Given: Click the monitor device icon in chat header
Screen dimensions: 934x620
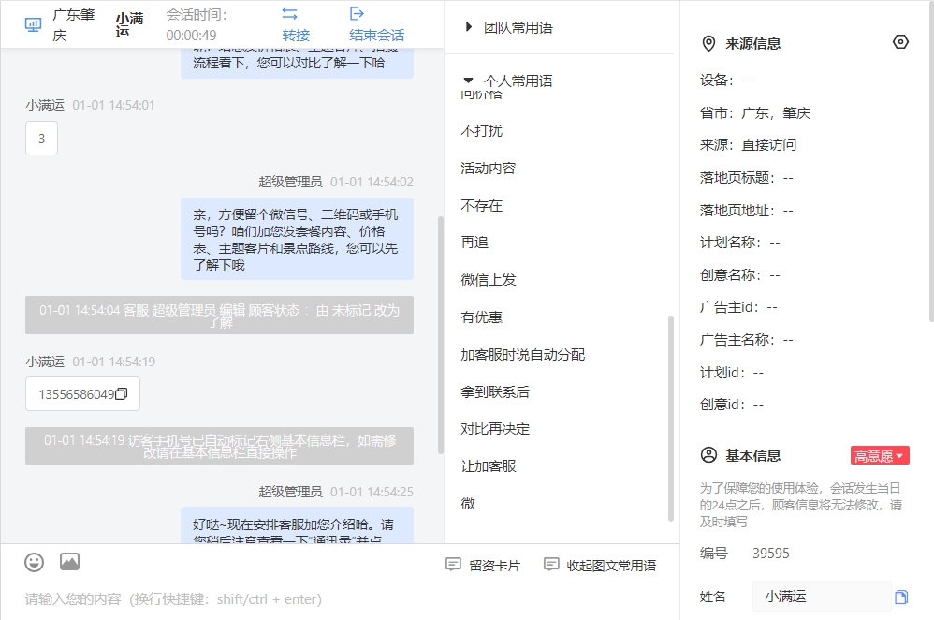Looking at the screenshot, I should tap(33, 24).
